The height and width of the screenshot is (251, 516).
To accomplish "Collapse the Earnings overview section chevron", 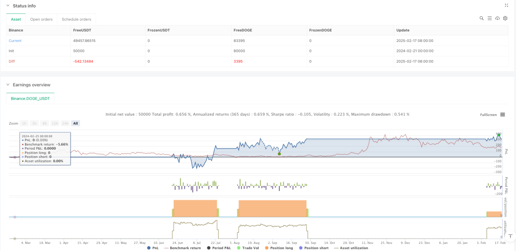I will (x=8, y=85).
